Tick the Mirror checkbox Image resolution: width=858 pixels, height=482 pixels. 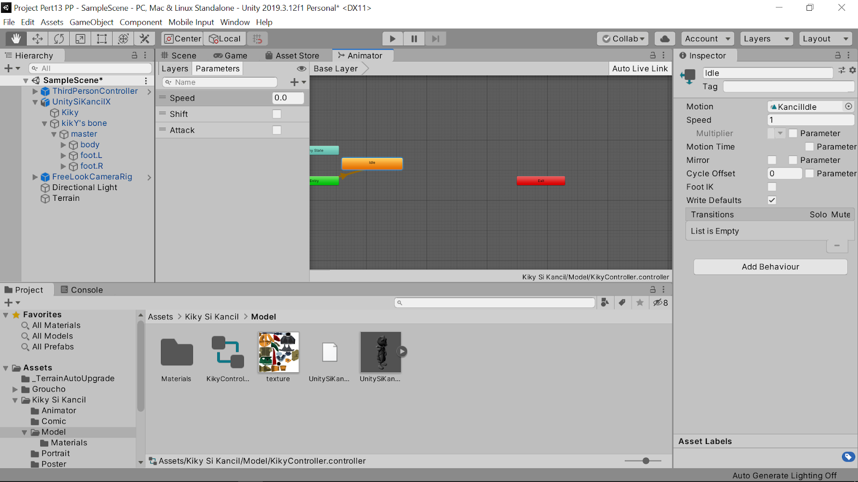pos(772,160)
